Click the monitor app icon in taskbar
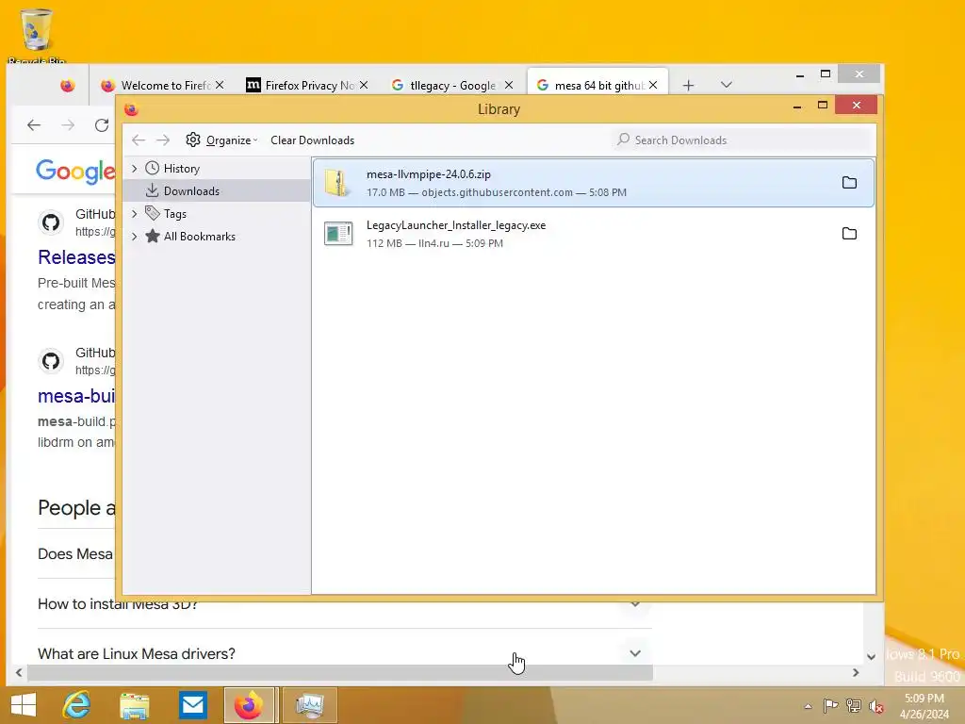 pos(309,705)
